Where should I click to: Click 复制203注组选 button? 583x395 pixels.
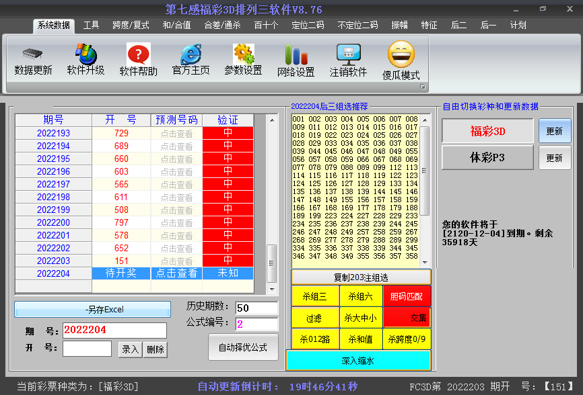pos(361,277)
